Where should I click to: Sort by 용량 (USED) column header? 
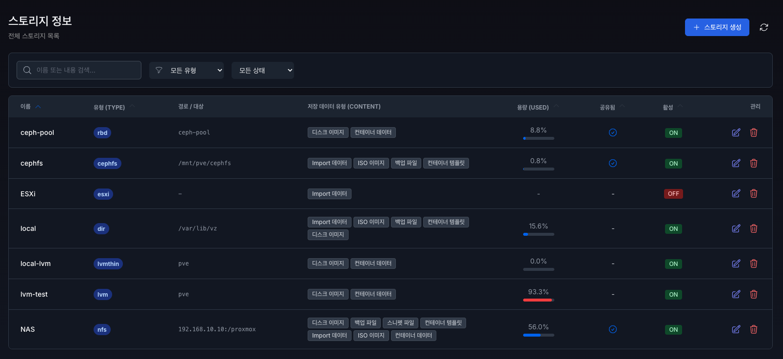click(x=533, y=107)
